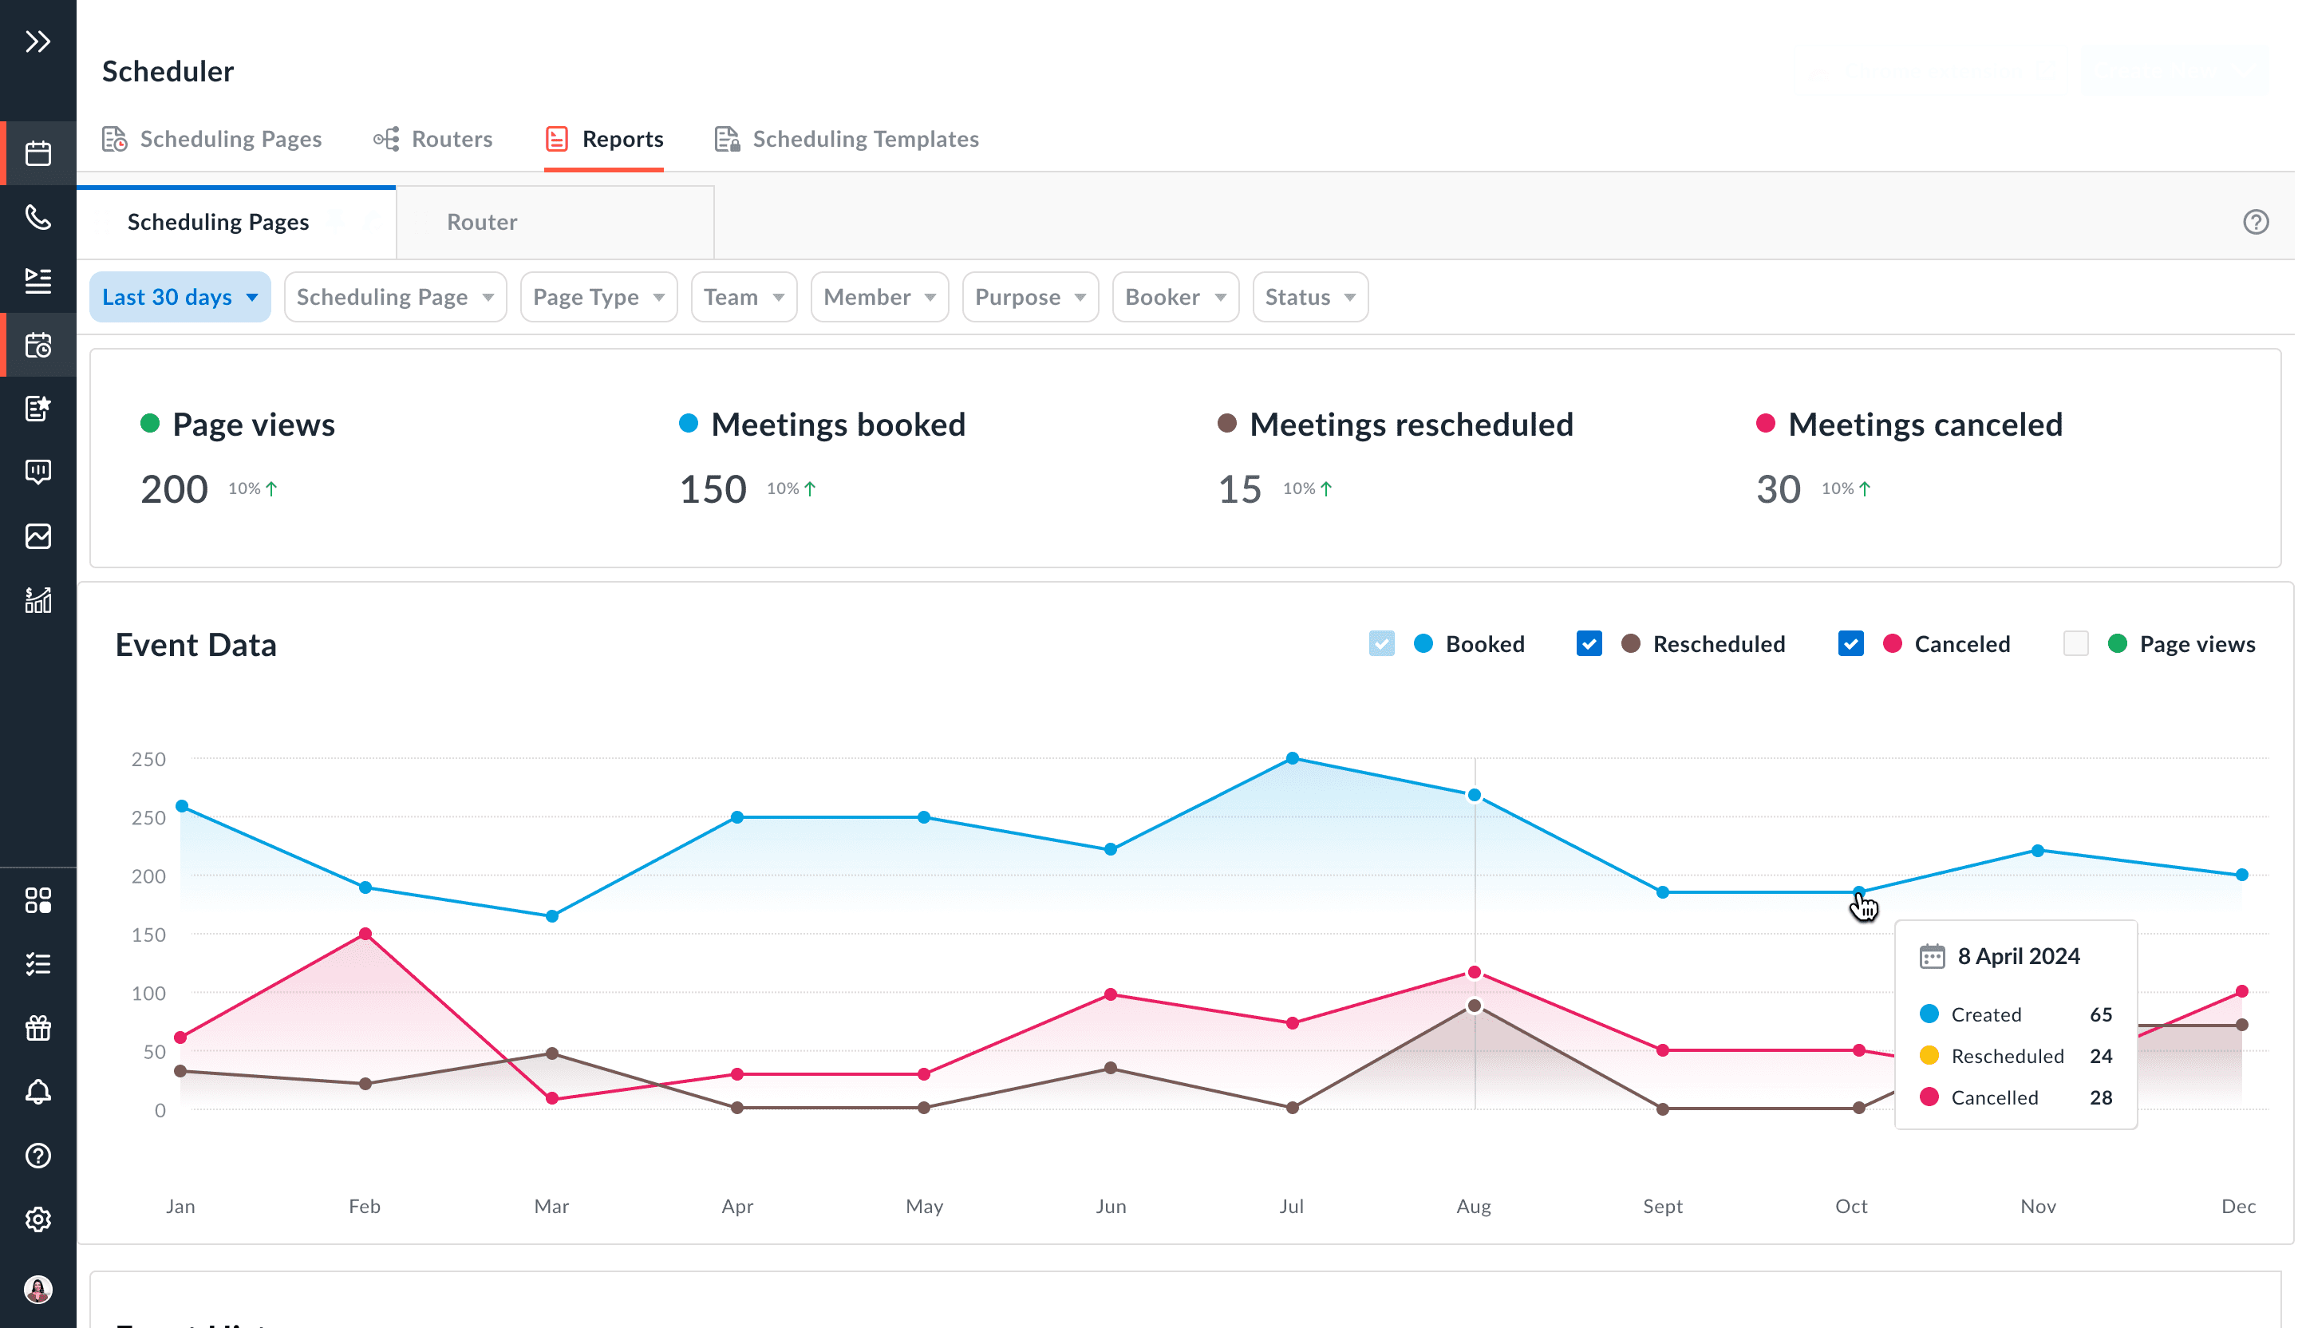2298x1328 pixels.
Task: Open the revenue analytics chart sidebar icon
Action: click(x=38, y=599)
